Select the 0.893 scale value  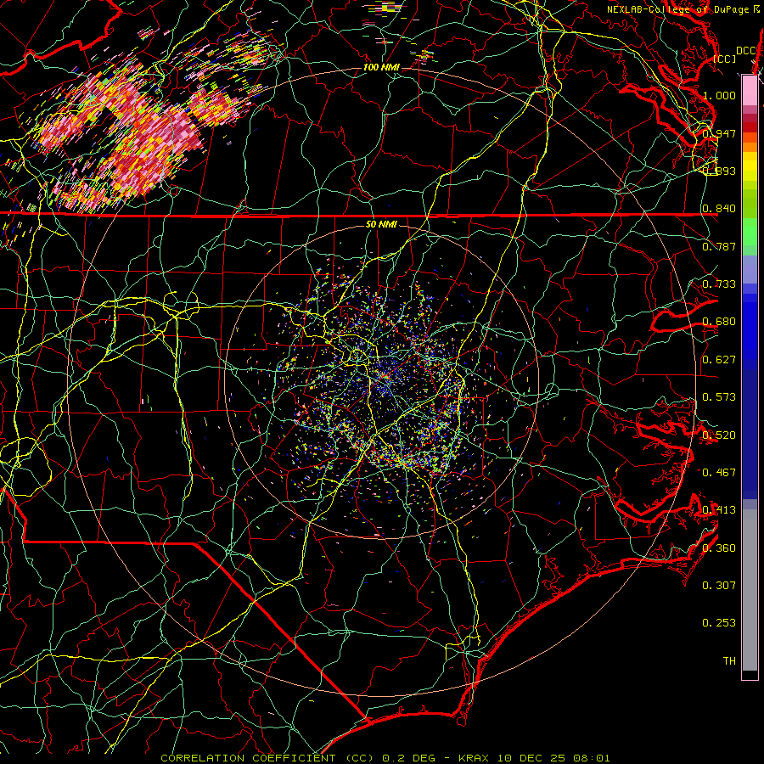tap(719, 171)
